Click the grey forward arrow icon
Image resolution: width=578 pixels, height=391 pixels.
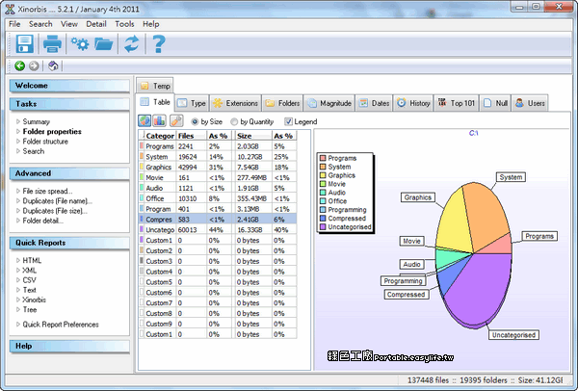tap(34, 65)
